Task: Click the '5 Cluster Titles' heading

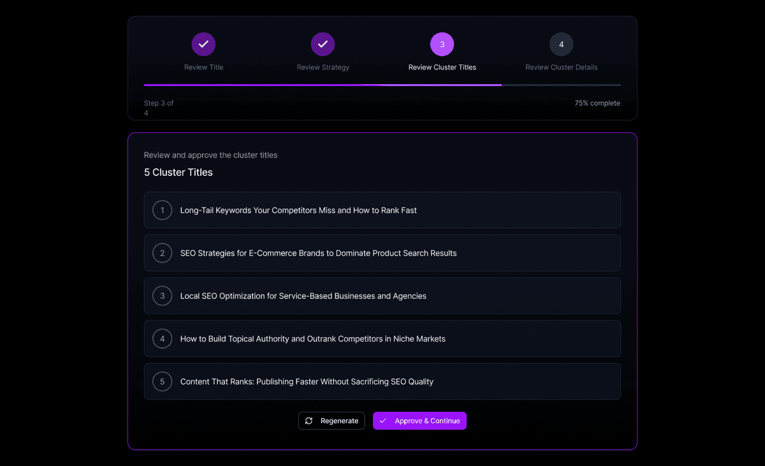Action: click(178, 172)
